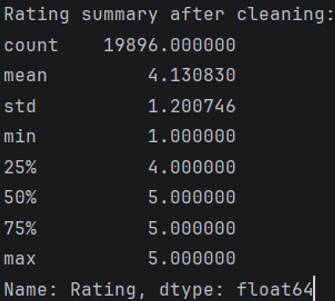Image resolution: width=335 pixels, height=301 pixels.
Task: Click the '25%' percentile label
Action: click(20, 167)
